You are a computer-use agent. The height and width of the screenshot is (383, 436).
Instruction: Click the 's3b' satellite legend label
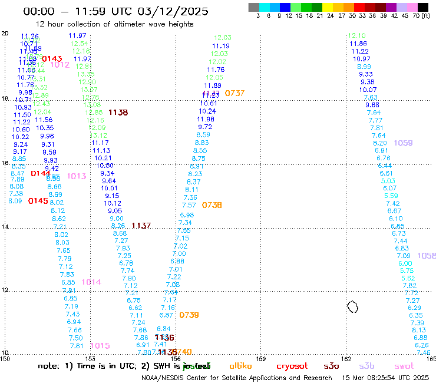coord(366,366)
